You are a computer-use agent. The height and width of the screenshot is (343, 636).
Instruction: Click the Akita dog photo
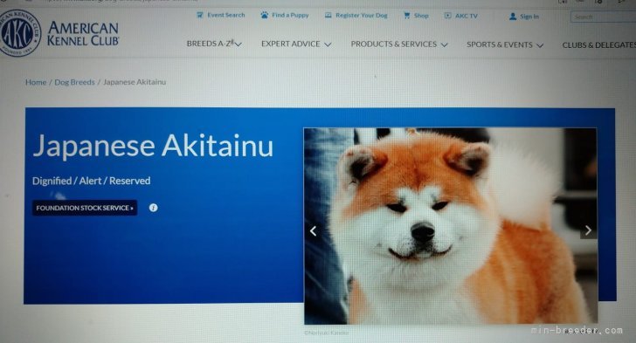(450, 226)
